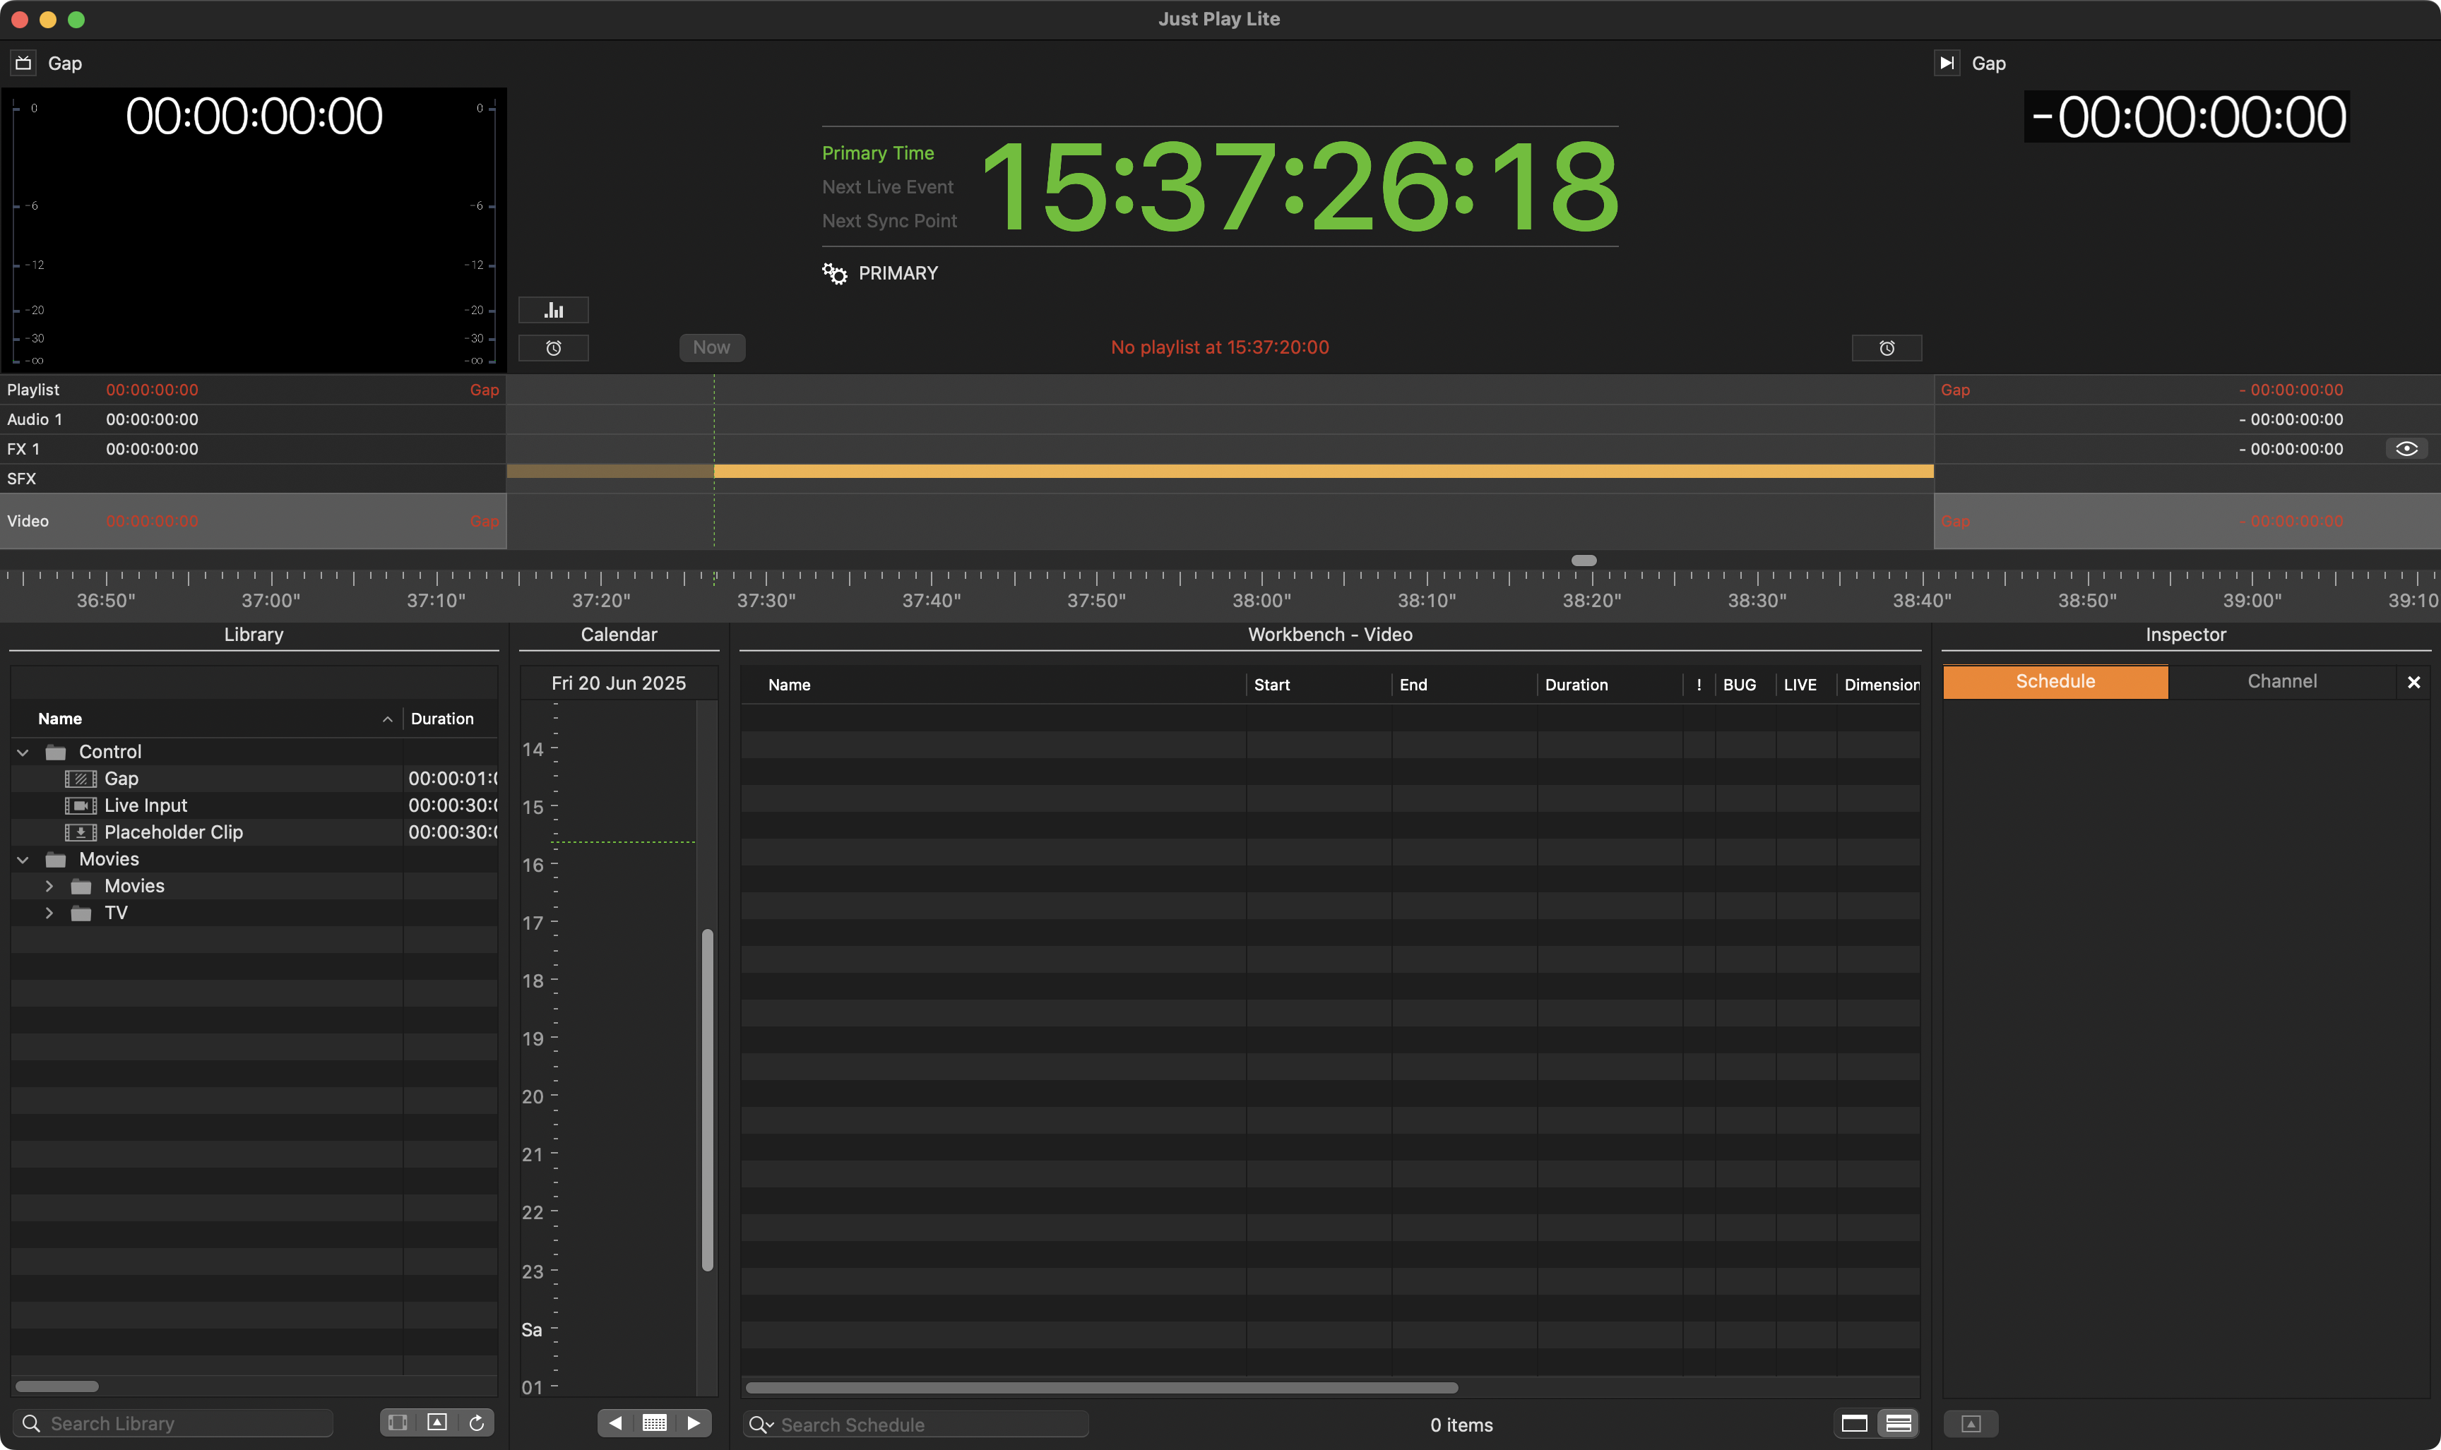Click the 38:00" mark on timeline ruler
Viewport: 2441px width, 1450px height.
point(1261,601)
